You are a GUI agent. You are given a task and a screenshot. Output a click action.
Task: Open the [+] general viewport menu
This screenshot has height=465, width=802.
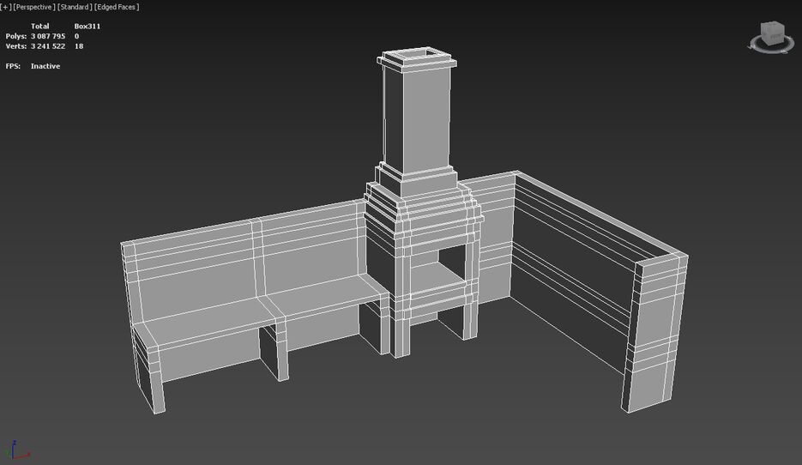[5, 7]
